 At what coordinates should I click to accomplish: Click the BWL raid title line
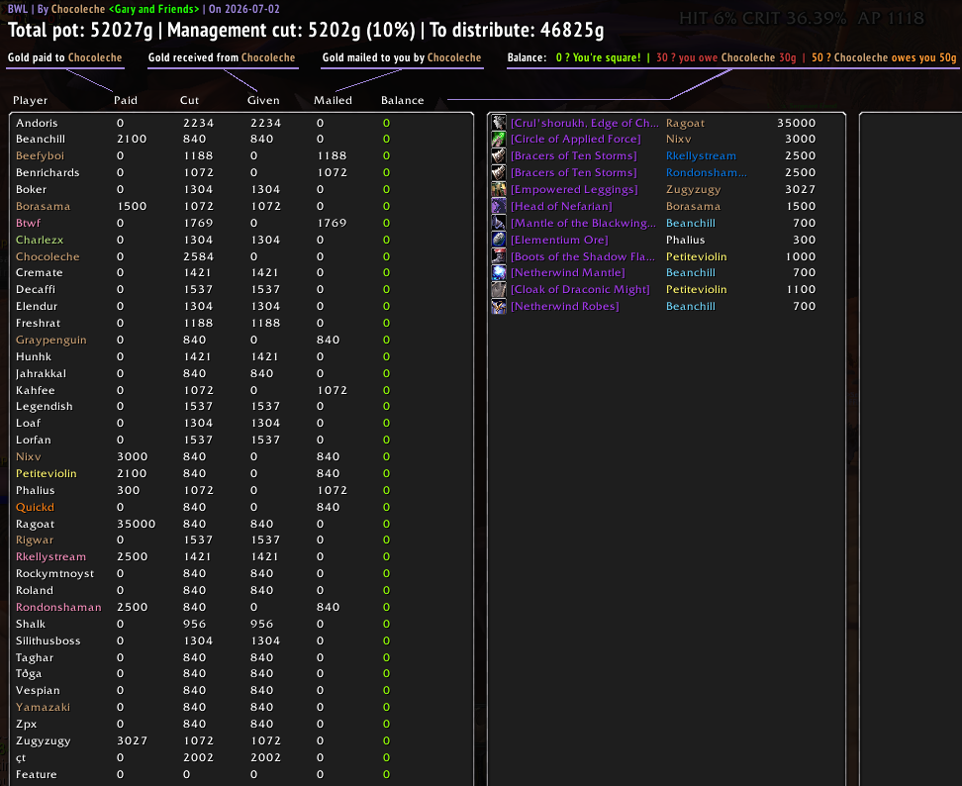(x=144, y=9)
